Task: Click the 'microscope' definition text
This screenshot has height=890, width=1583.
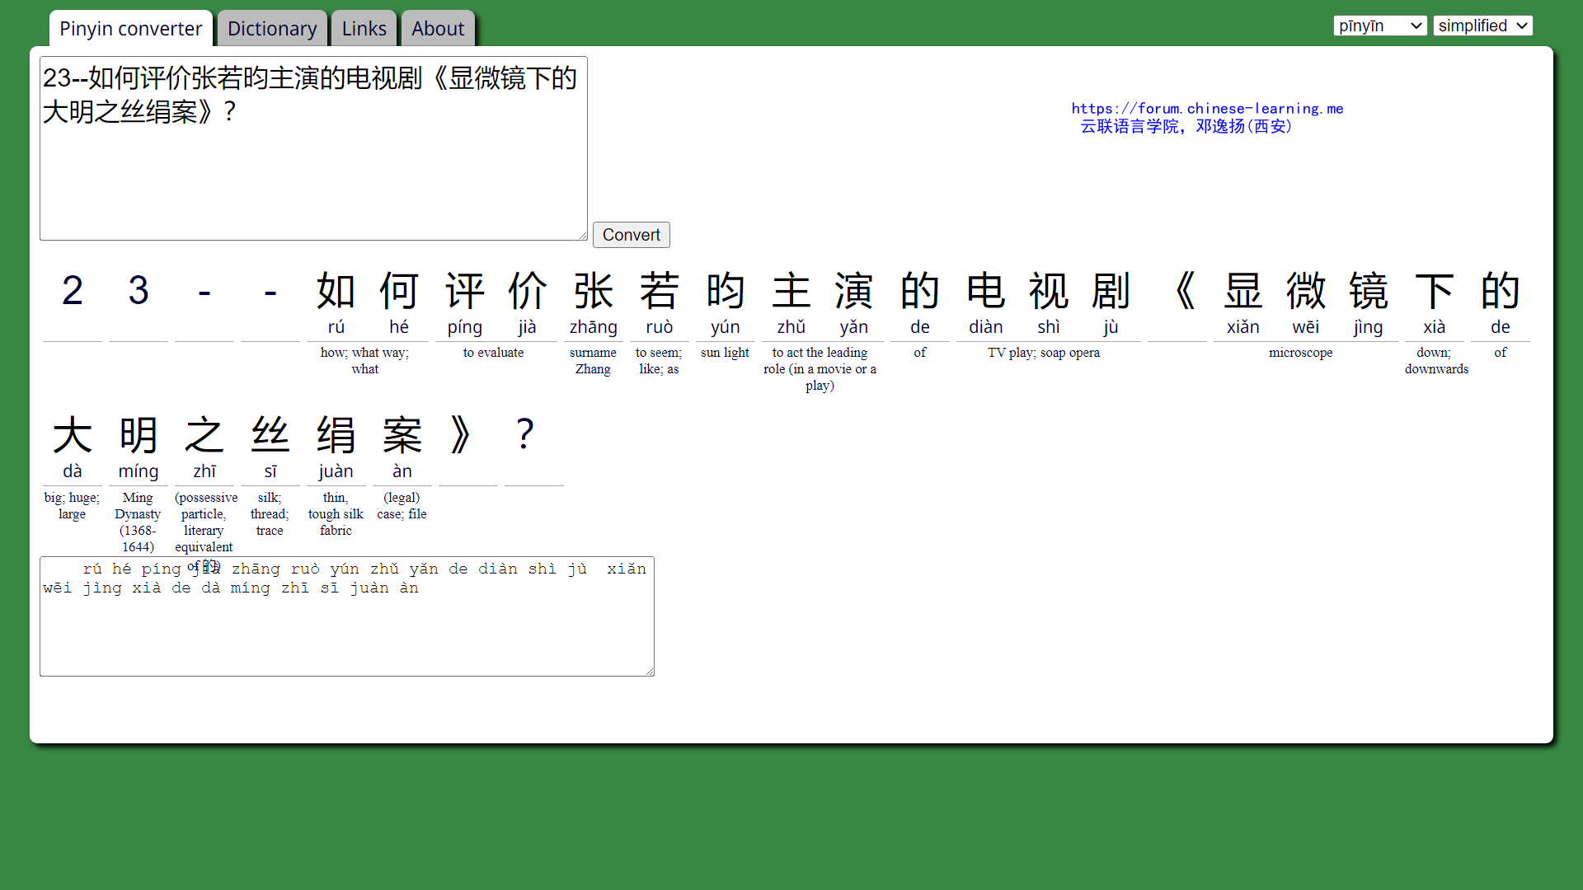Action: pyautogui.click(x=1301, y=353)
